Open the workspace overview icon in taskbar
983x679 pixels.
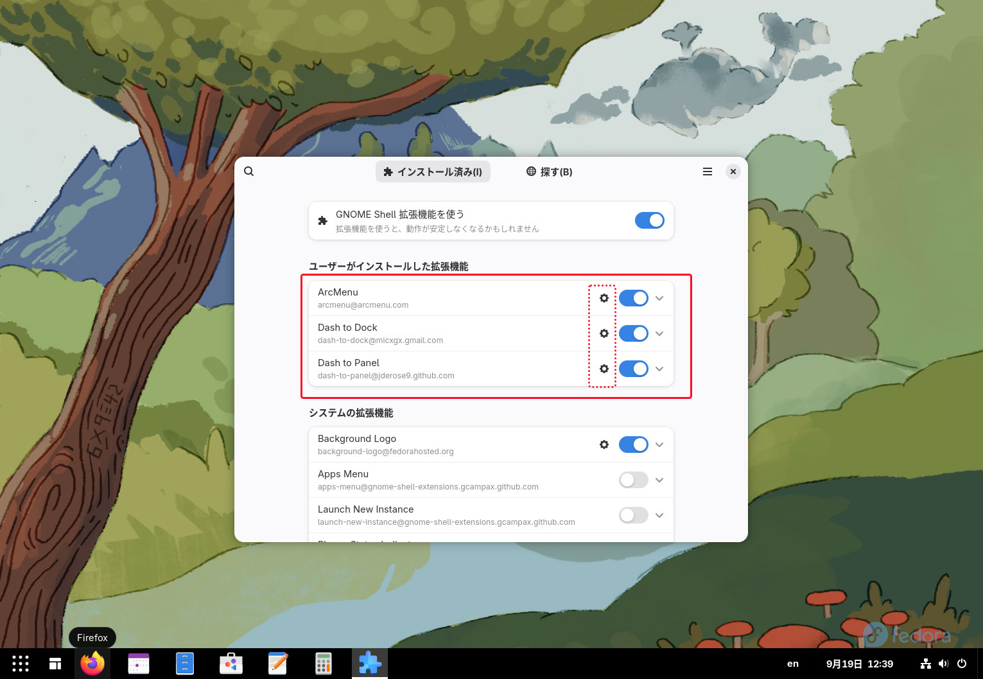55,664
